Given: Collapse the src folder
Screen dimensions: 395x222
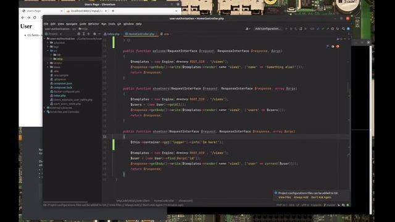Looking at the screenshot, I should 48,51.
